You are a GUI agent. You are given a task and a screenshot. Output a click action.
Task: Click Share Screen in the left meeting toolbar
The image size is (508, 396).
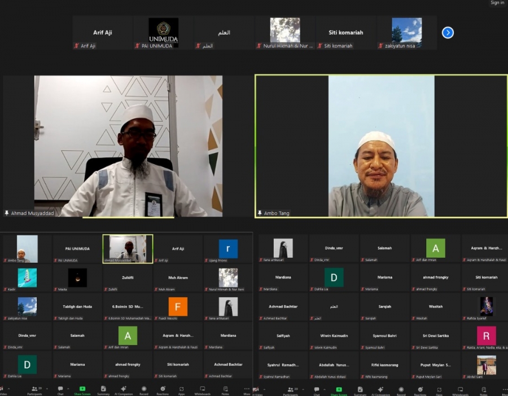[82, 390]
